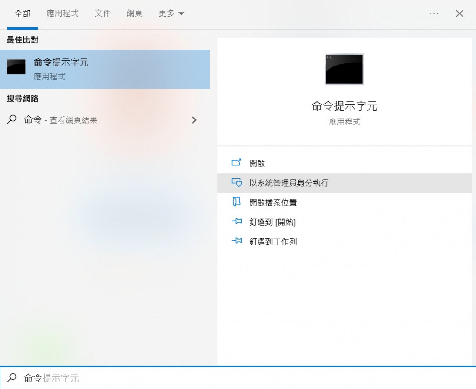This screenshot has height=389, width=476.
Task: Open 命令 web results entry
Action: 105,120
